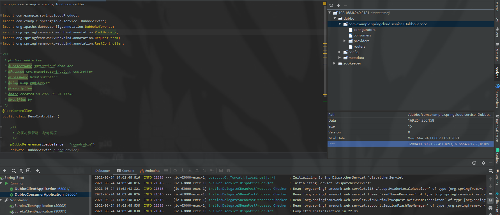The height and width of the screenshot is (215, 500).
Task: Expand the providers folder
Action: coord(345,41)
